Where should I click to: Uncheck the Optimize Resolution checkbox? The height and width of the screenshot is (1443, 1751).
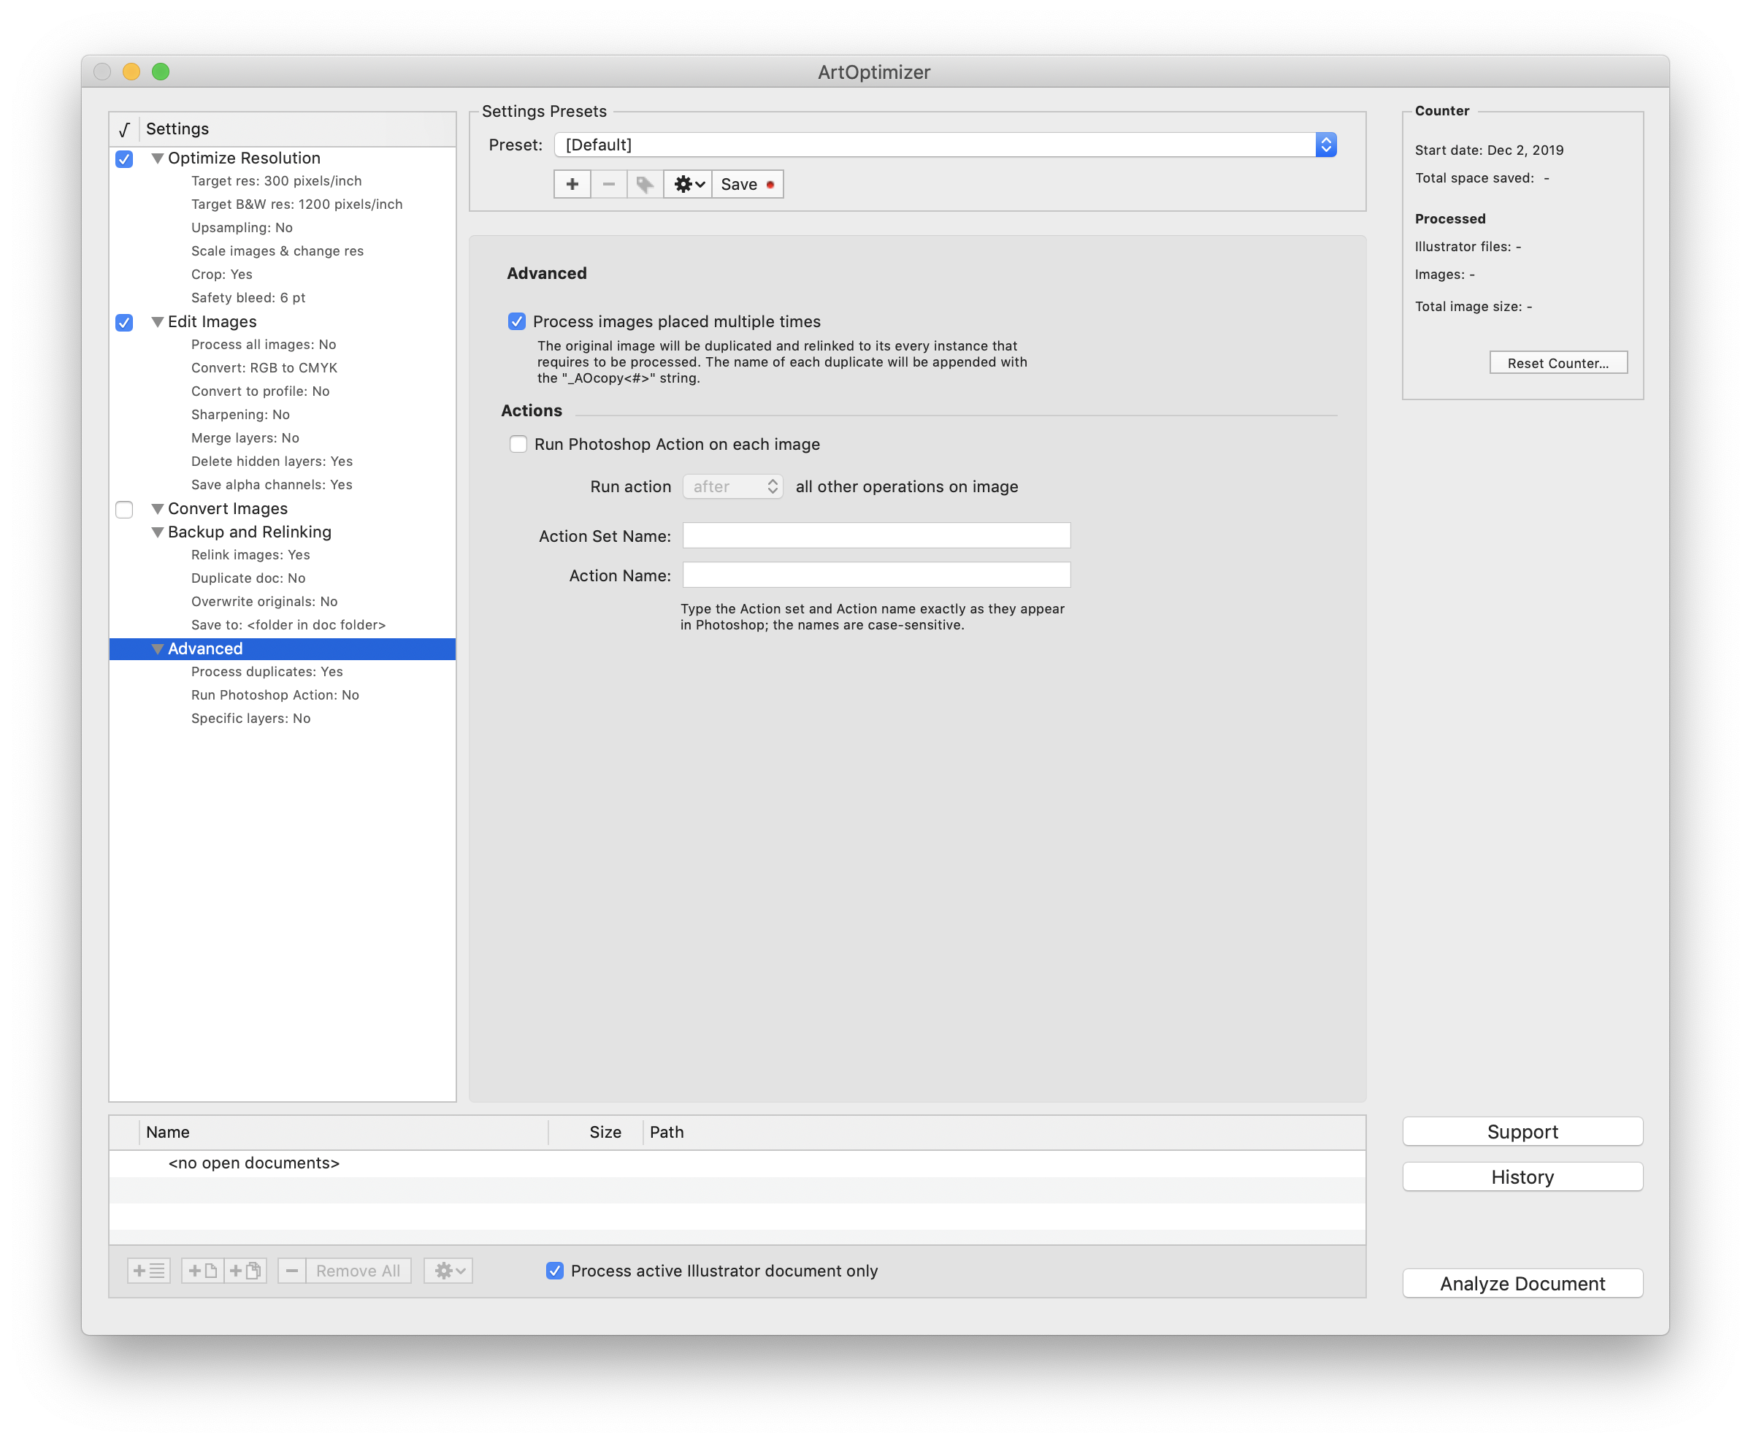124,158
